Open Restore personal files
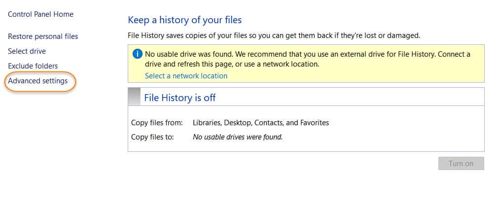Screen dimensions: 501x210 (x=43, y=36)
